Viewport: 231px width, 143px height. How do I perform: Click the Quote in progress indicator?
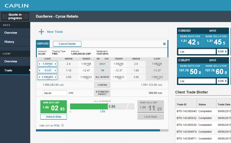(x=15, y=16)
